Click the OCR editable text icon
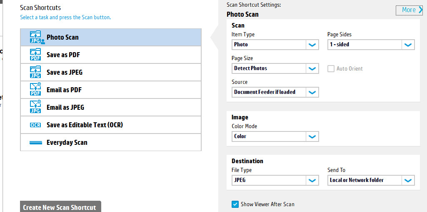The image size is (427, 212). click(x=35, y=125)
